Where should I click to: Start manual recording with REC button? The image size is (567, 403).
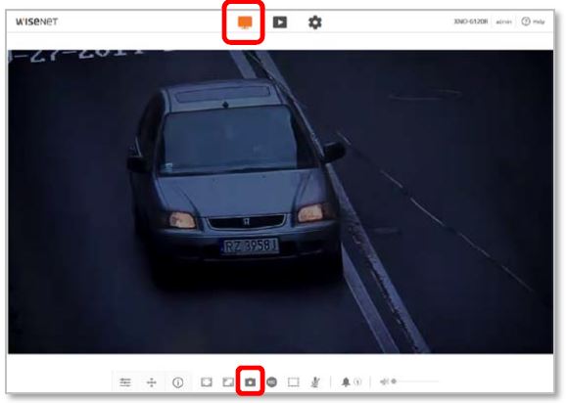(x=271, y=382)
